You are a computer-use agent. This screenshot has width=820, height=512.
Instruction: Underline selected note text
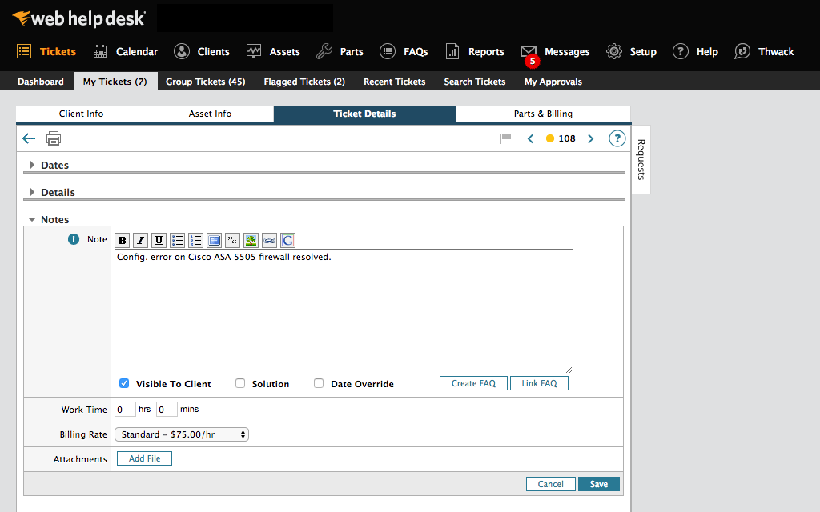[x=158, y=240]
